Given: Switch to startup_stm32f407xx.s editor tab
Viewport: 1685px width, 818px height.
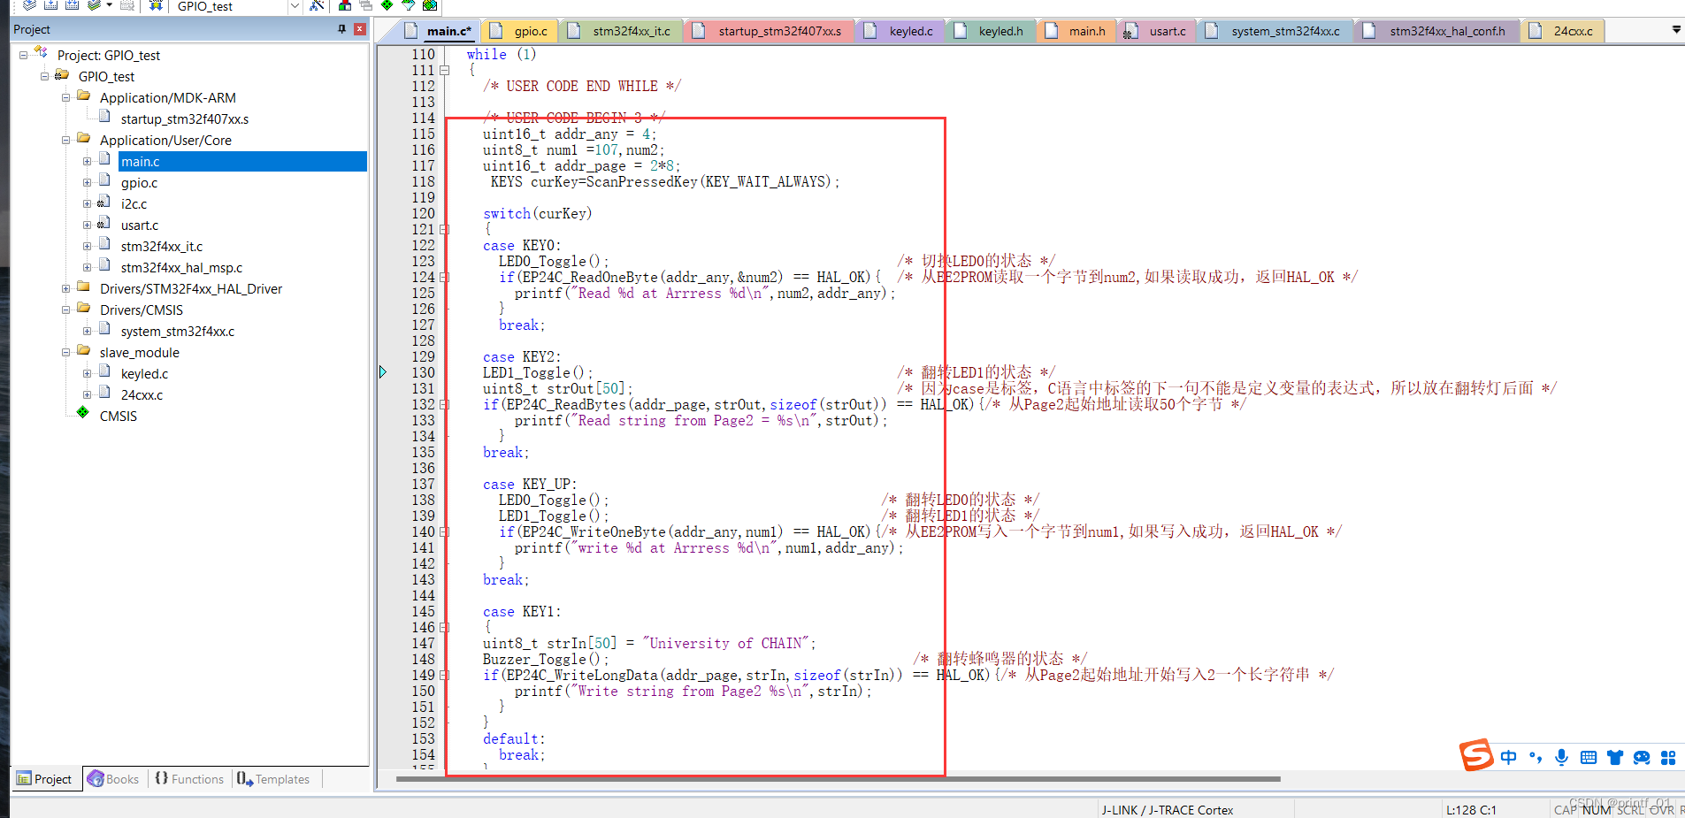Looking at the screenshot, I should point(770,31).
